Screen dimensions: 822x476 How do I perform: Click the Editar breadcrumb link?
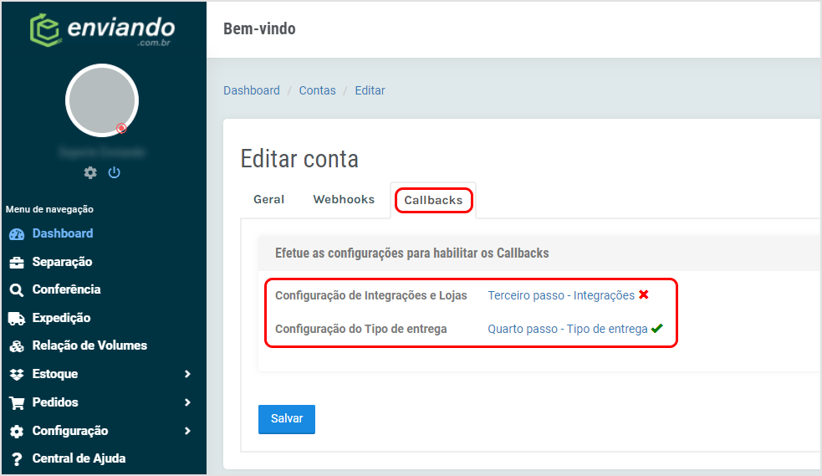[370, 90]
